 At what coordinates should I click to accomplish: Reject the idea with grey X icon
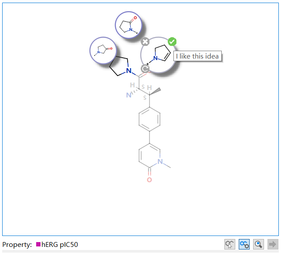point(145,42)
